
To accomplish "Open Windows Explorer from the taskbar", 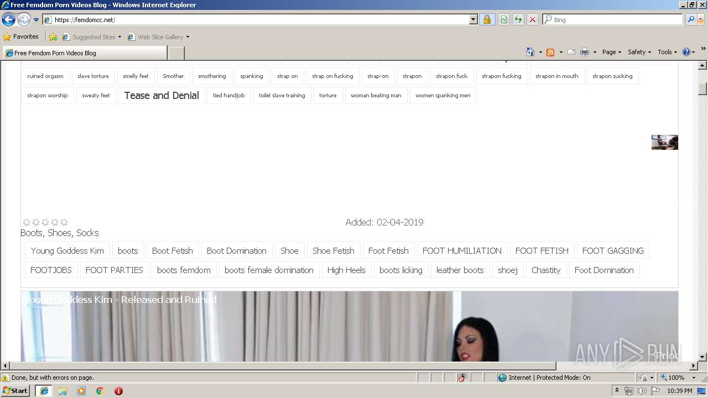I will point(63,391).
